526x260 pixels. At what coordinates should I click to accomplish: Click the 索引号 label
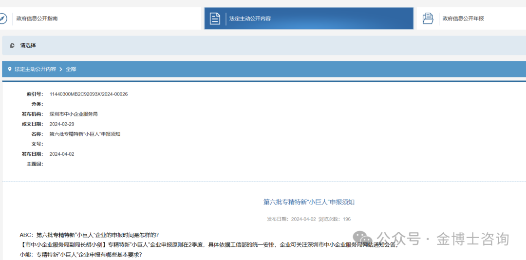(35, 94)
